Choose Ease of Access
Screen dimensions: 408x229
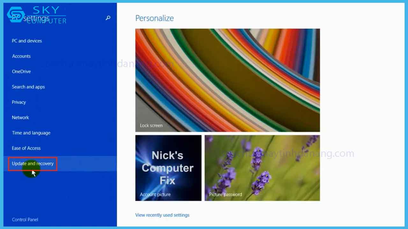[26, 148]
